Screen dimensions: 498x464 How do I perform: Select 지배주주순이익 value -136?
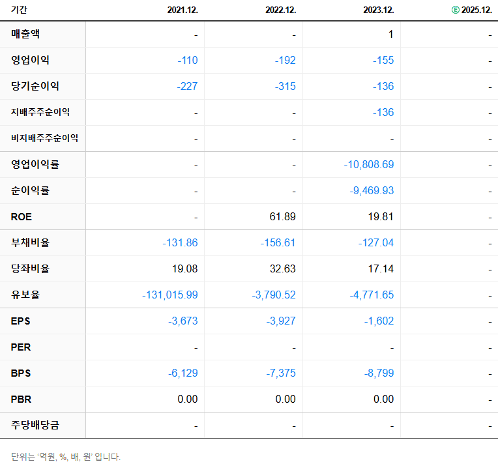(x=383, y=112)
